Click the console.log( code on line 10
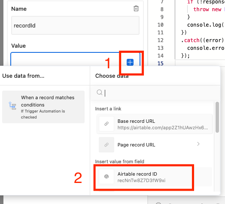225x204 pixels. pos(206,25)
